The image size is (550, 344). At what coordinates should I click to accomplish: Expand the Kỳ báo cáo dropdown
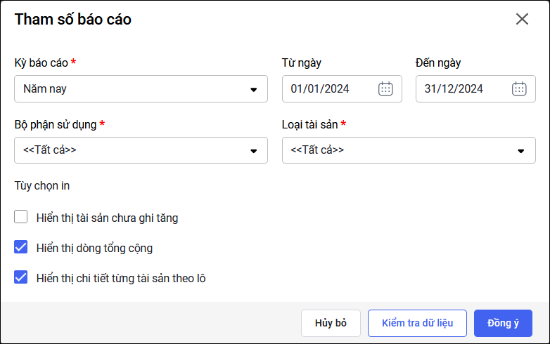click(x=141, y=89)
